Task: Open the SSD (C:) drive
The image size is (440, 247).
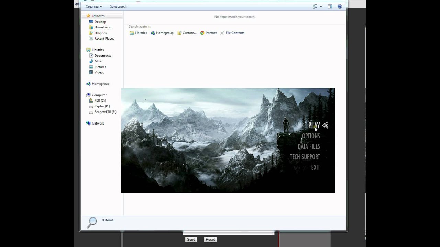Action: (100, 101)
